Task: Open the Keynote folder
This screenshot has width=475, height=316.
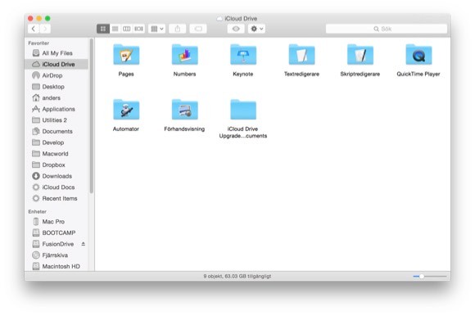Action: point(243,55)
